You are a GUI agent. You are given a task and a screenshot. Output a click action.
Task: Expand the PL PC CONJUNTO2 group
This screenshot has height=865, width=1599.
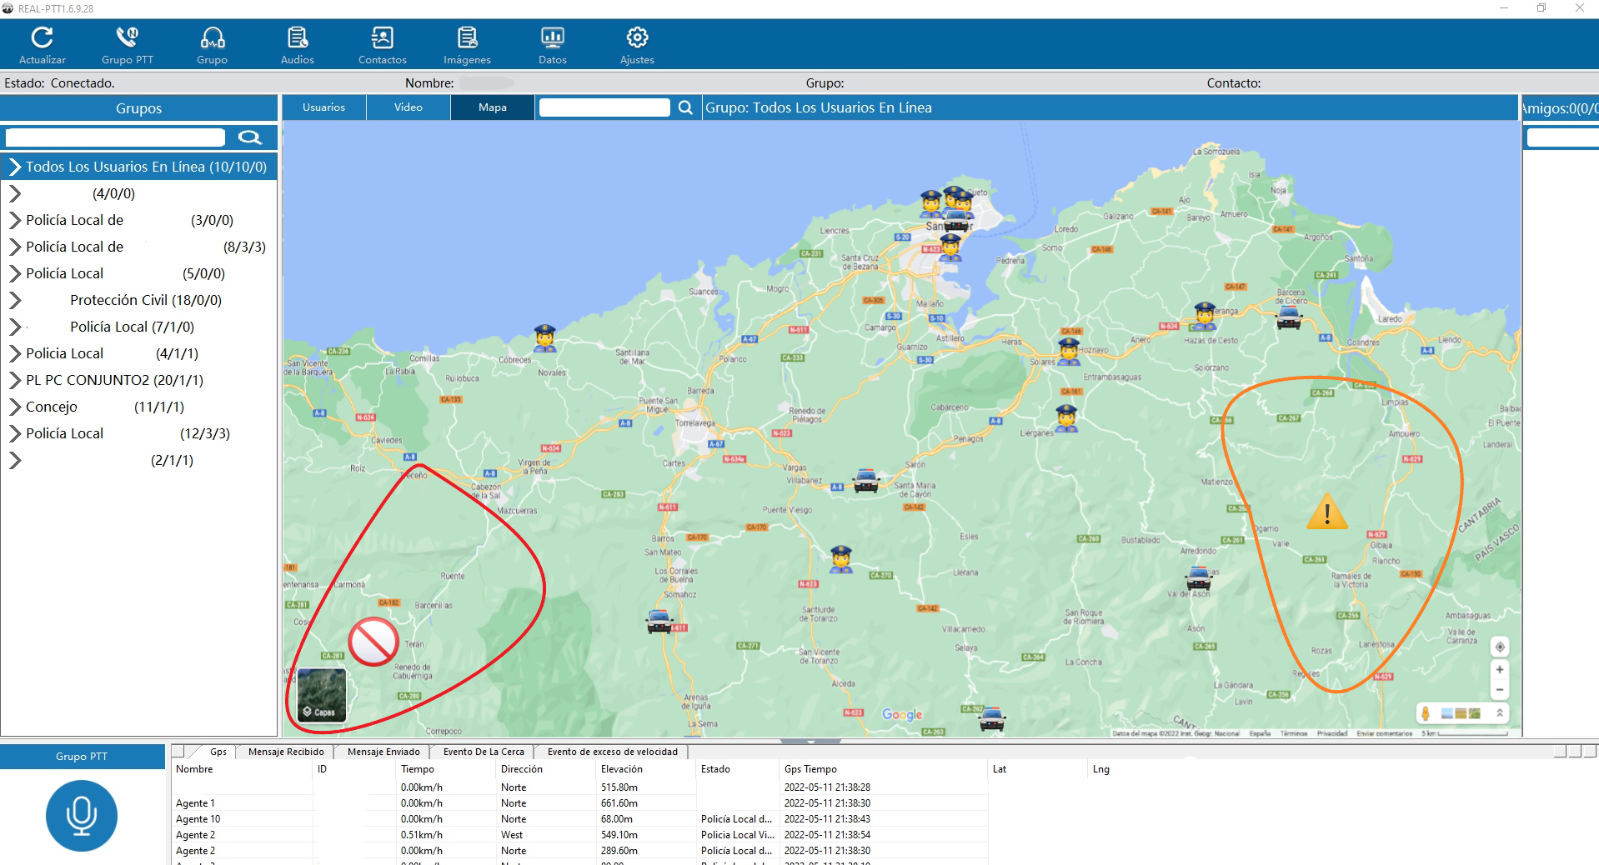[15, 380]
